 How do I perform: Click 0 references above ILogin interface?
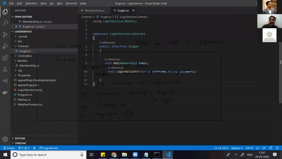(107, 42)
